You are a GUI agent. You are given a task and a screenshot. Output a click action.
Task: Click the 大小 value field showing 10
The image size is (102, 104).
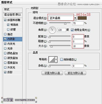[x=78, y=46]
